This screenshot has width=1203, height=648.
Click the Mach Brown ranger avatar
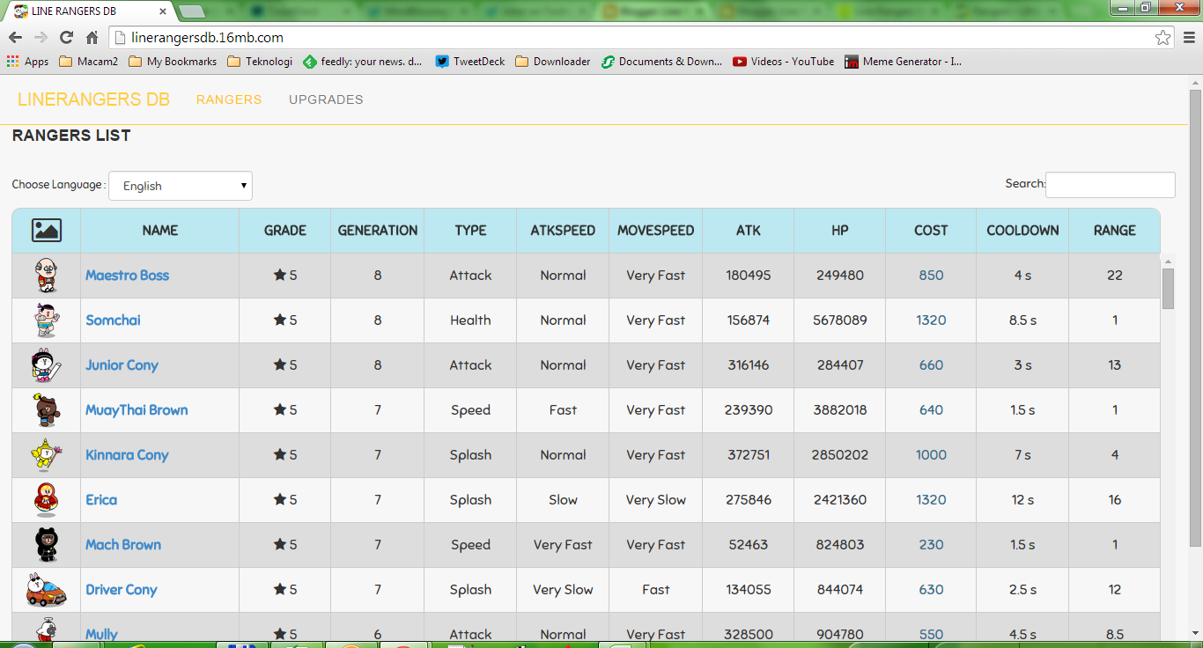coord(46,545)
